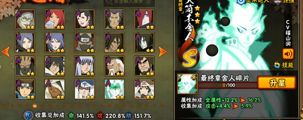Click the 升星 upgrade star button

tap(277, 83)
